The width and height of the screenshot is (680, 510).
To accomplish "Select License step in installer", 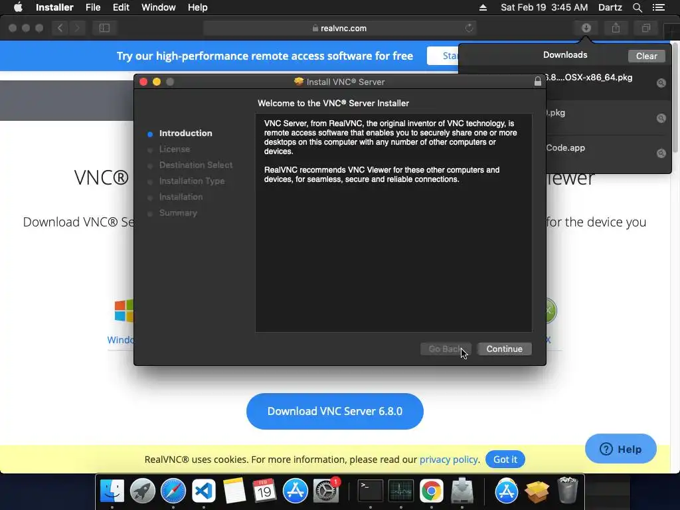I will pos(175,149).
